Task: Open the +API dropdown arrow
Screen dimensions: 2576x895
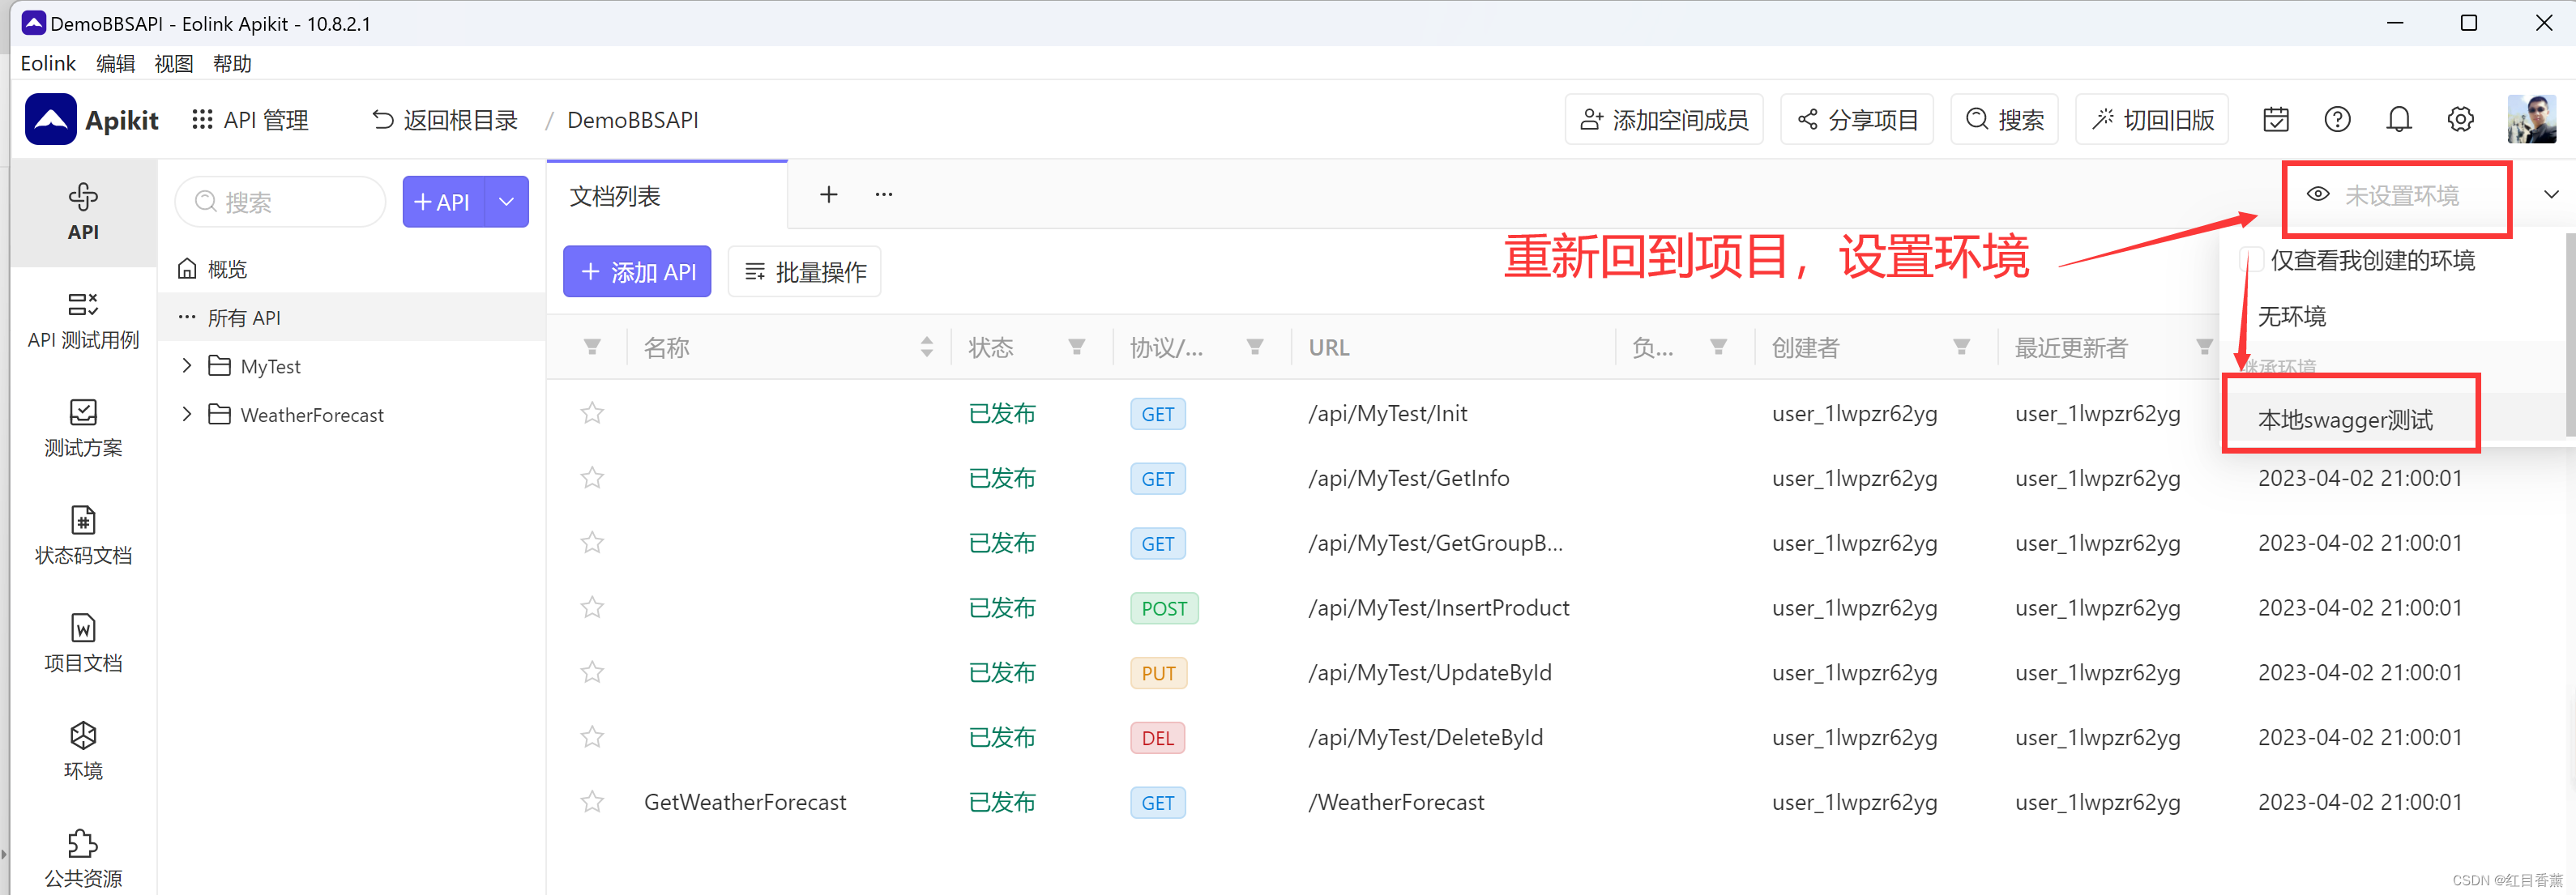Action: point(506,201)
